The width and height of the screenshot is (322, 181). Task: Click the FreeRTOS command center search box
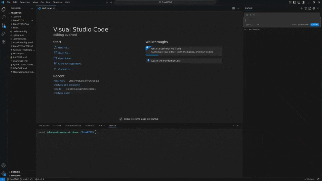tap(165, 2)
